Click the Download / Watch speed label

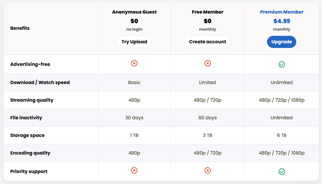40,82
